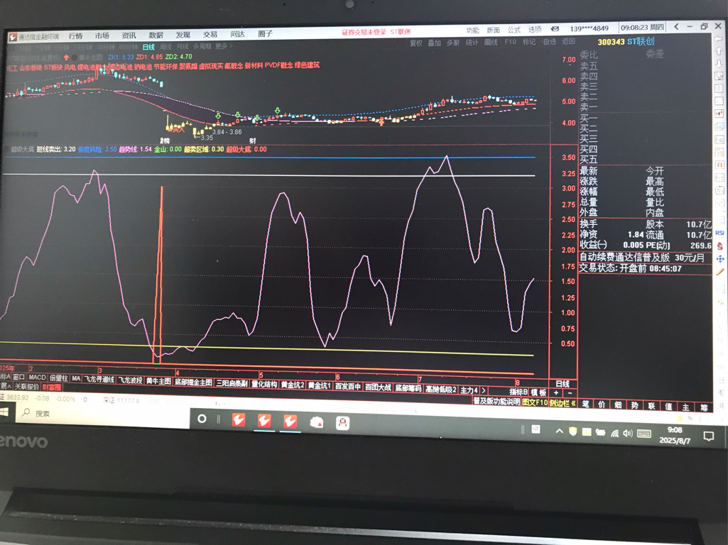Click the 返回 return toolbar item
Image resolution: width=728 pixels, height=545 pixels.
tap(568, 41)
